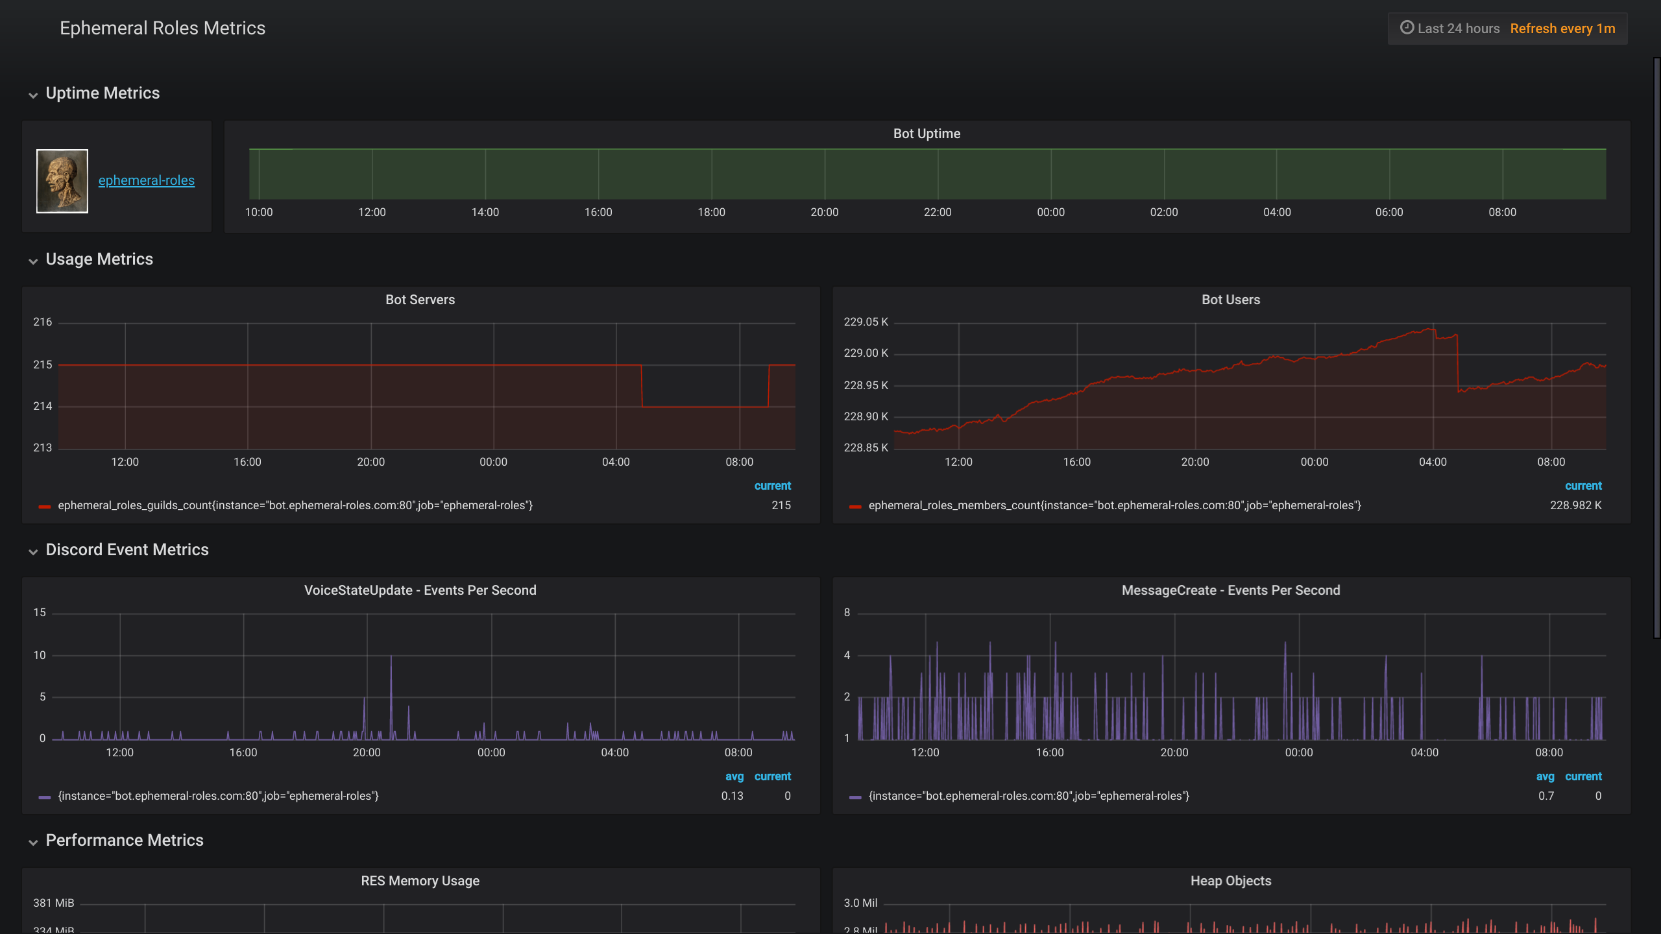Open the Bot Users panel title menu
The image size is (1661, 934).
click(1230, 300)
